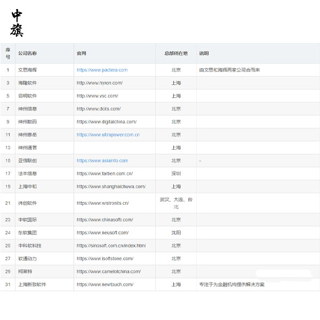The image size is (320, 320).
Task: Open the pactera.com link
Action: coord(102,70)
